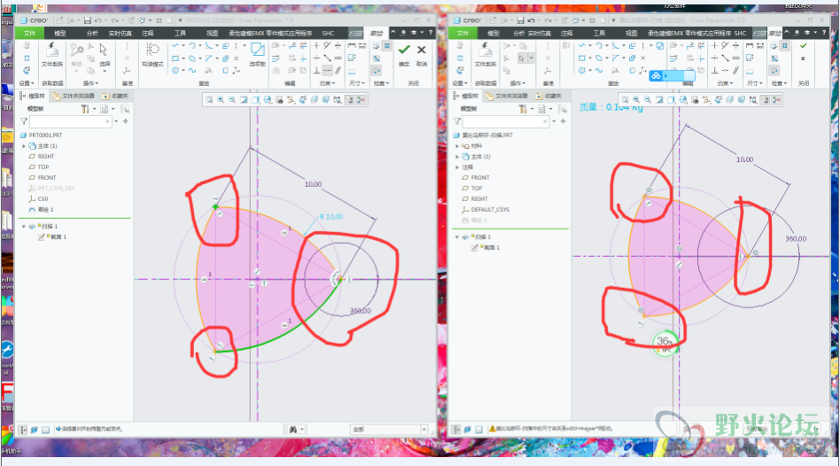Click add filter plus in left tree
Image resolution: width=840 pixels, height=466 pixels.
pyautogui.click(x=125, y=121)
